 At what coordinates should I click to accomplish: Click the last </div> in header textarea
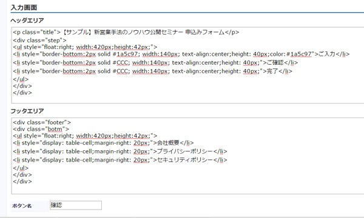point(22,93)
